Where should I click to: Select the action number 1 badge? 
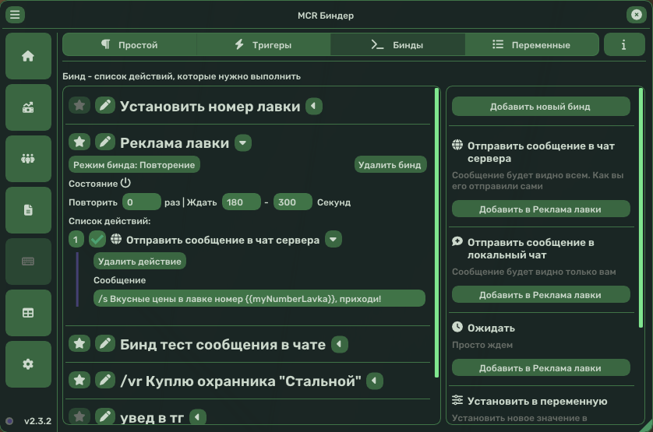click(x=76, y=240)
